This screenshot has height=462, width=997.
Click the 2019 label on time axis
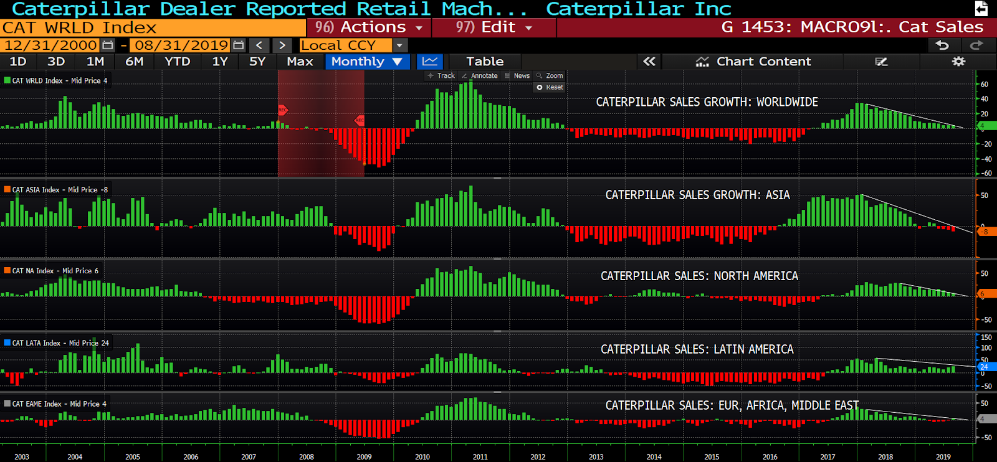click(943, 456)
